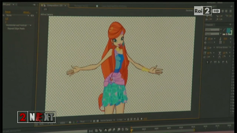This screenshot has width=237, height=133.
Task: Toggle the region of interest button
Action: point(94,121)
